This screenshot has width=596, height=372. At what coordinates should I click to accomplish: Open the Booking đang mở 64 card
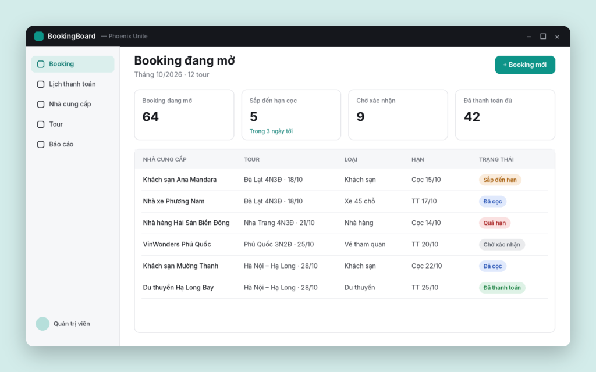pyautogui.click(x=184, y=115)
